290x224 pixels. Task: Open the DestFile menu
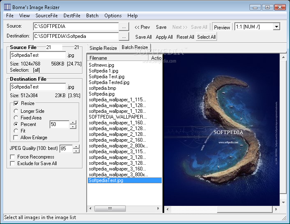(x=72, y=16)
